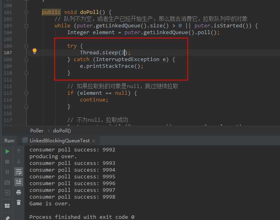Viewport: 280px width, 220px height.
Task: Click 'Thread.sleep' on line 107
Action: tap(99, 52)
